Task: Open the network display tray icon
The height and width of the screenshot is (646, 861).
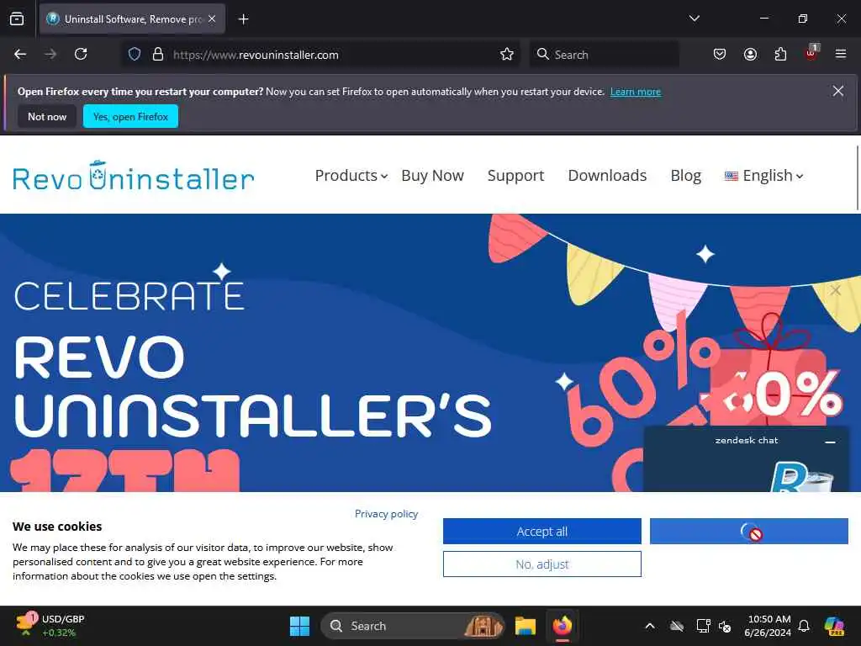Action: (x=703, y=626)
